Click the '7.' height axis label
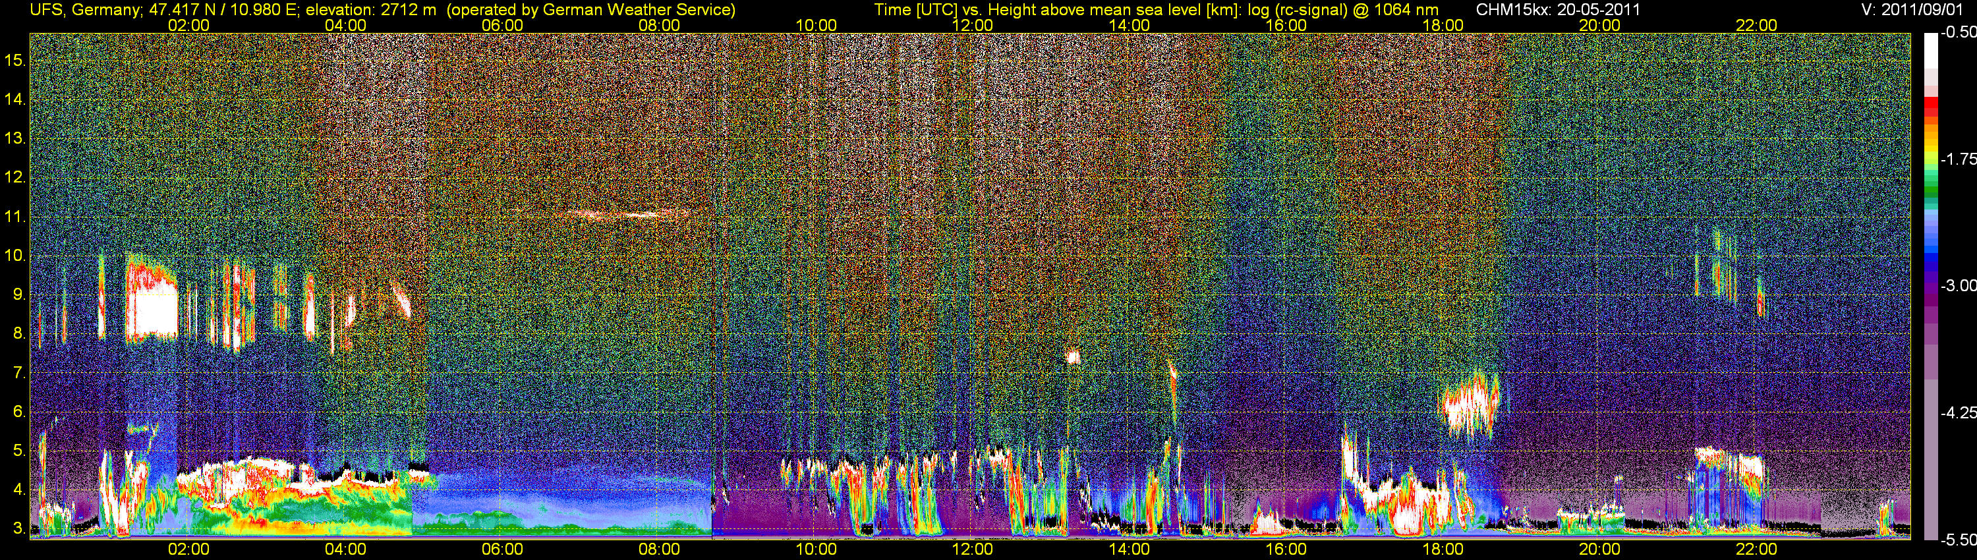 pos(20,373)
